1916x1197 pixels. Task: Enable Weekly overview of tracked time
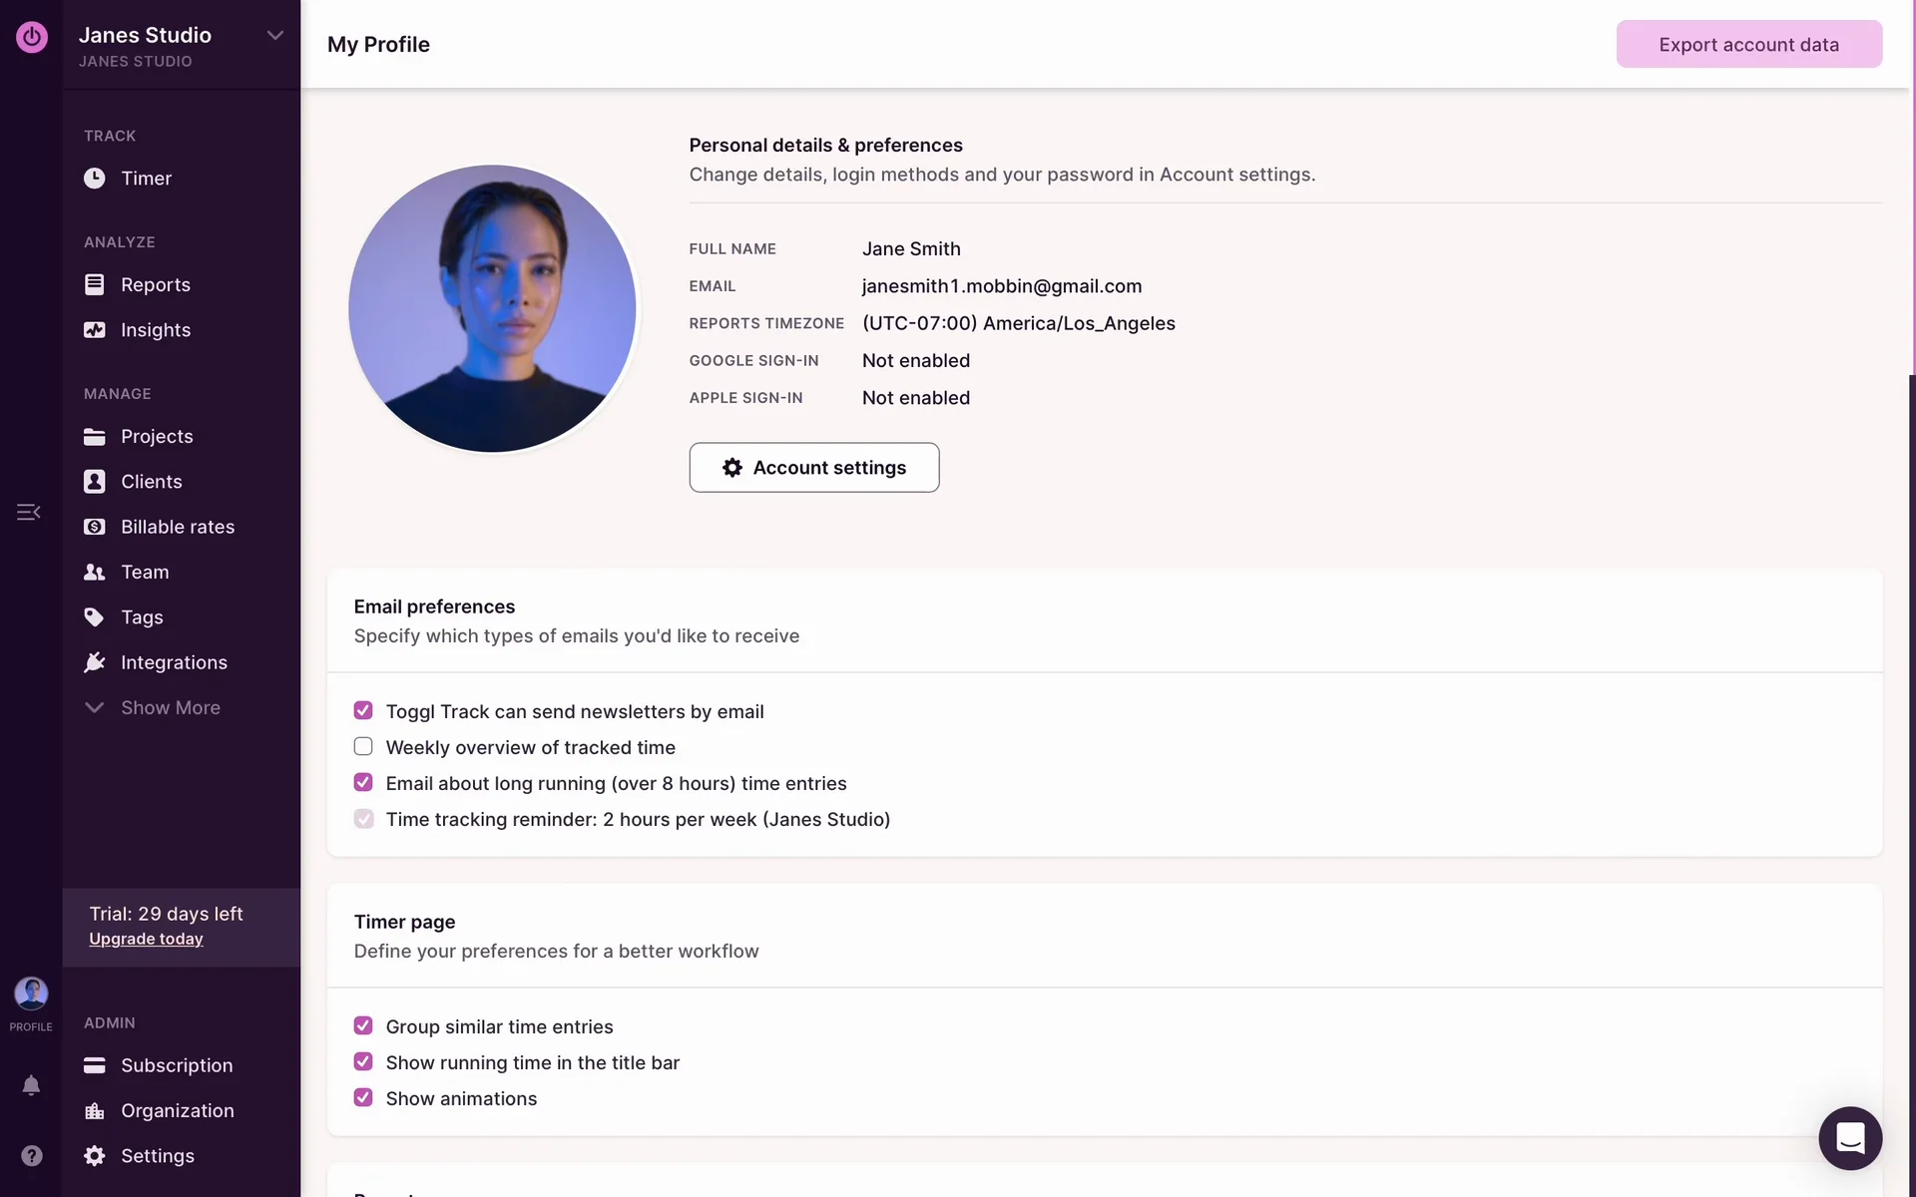[x=363, y=747]
